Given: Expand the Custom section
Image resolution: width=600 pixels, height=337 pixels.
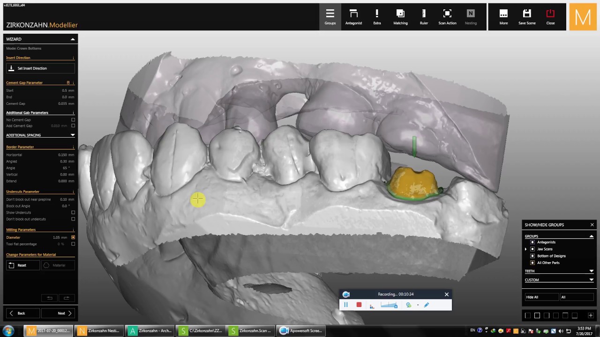Looking at the screenshot, I should (x=592, y=280).
